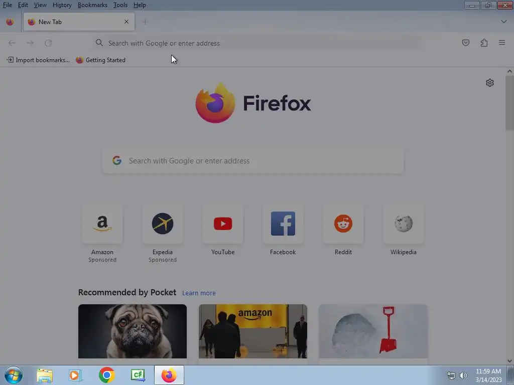Click the magnifier icon in the address bar

(x=99, y=43)
